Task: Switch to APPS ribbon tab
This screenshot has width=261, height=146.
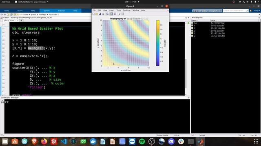Action: [33, 11]
